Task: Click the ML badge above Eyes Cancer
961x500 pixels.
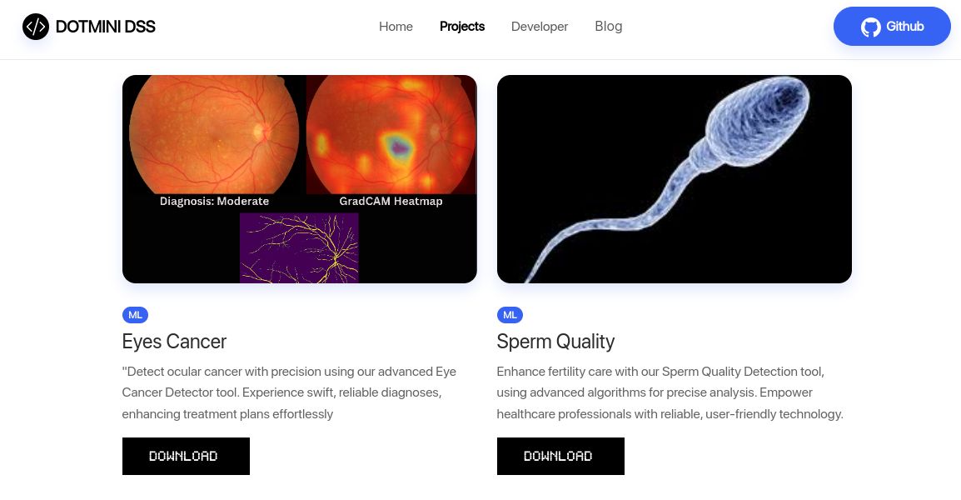Action: click(x=135, y=315)
